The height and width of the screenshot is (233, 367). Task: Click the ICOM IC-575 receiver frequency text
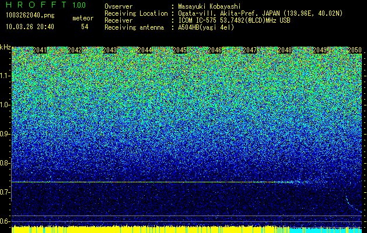tap(234, 20)
